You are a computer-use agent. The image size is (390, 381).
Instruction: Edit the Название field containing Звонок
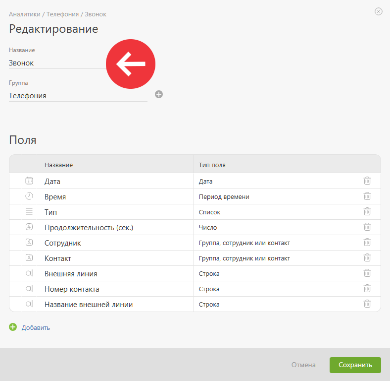tap(57, 63)
